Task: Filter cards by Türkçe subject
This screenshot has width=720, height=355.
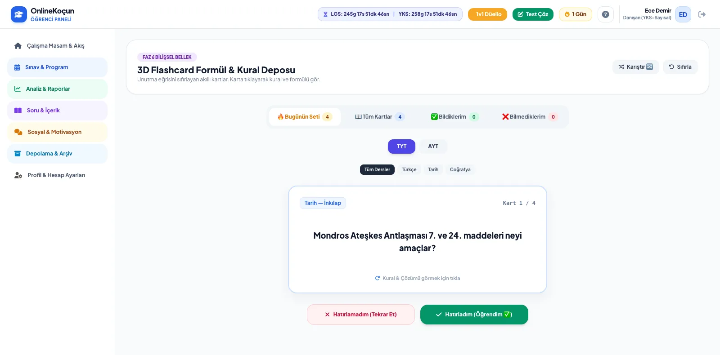Action: (x=409, y=169)
